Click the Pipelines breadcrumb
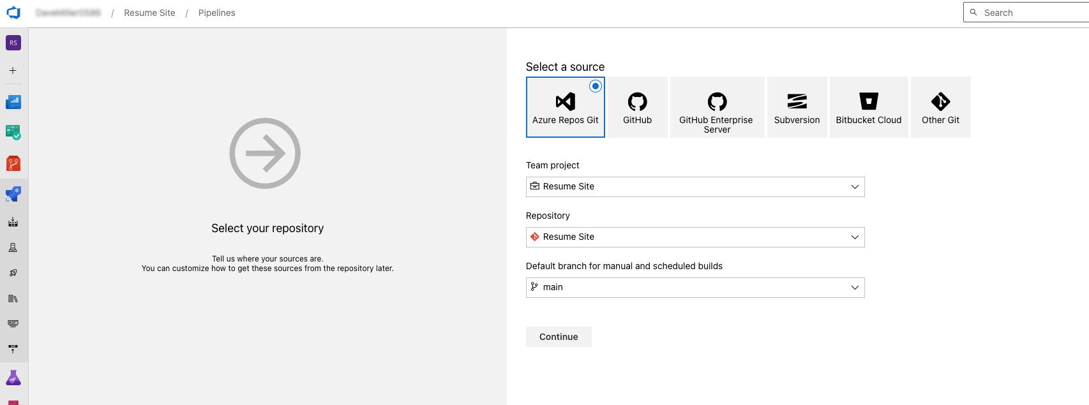The image size is (1089, 405). pos(216,13)
